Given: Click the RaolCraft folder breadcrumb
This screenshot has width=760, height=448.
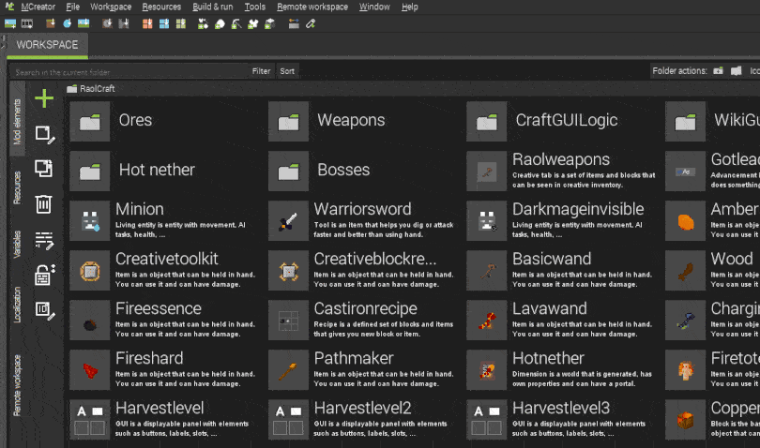Looking at the screenshot, I should point(91,89).
